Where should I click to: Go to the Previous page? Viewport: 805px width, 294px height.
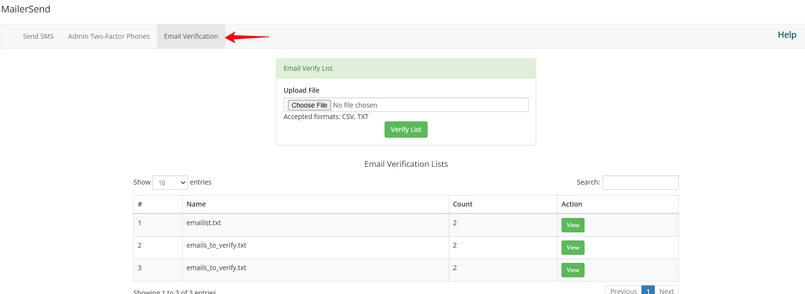click(x=624, y=291)
